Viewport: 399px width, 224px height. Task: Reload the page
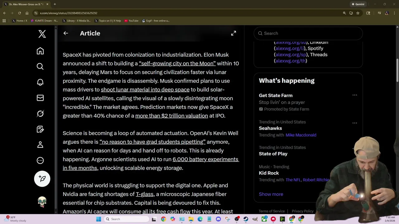tap(19, 13)
